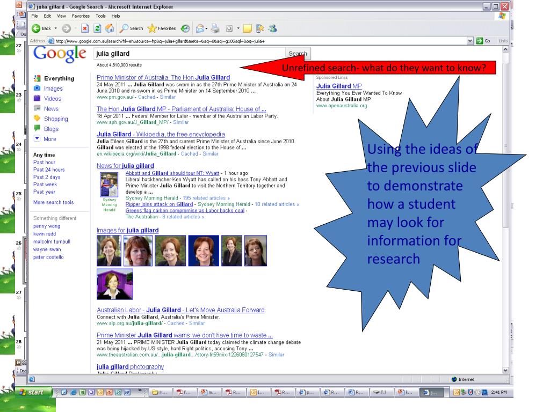Click the yellow note toolbar icon

coord(247,28)
